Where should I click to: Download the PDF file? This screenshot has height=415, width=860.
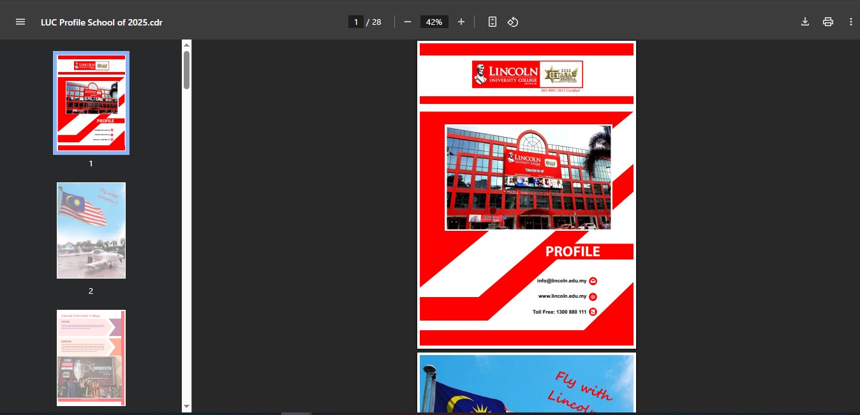805,22
